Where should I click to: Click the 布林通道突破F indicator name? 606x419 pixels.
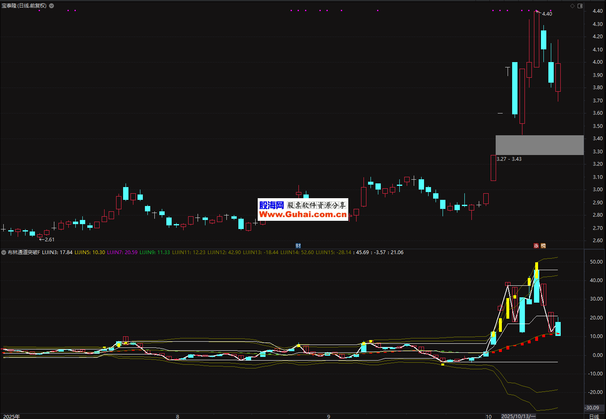click(24, 252)
